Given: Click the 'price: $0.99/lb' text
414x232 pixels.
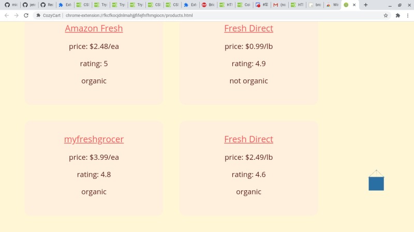Looking at the screenshot, I should [249, 46].
